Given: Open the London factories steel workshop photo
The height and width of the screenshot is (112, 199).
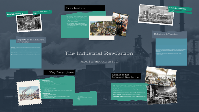Looking at the screenshot, I should point(29,23).
